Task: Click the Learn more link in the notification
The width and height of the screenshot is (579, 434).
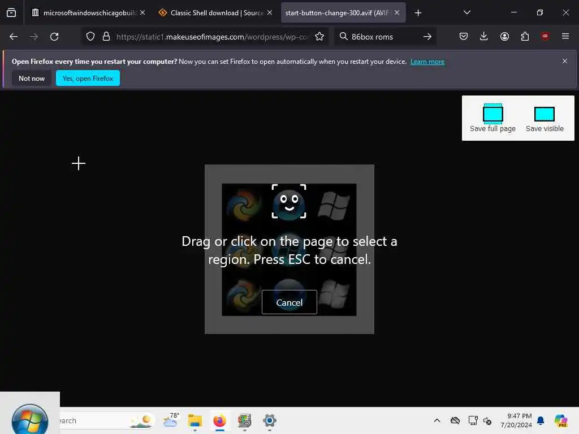Action: click(427, 62)
